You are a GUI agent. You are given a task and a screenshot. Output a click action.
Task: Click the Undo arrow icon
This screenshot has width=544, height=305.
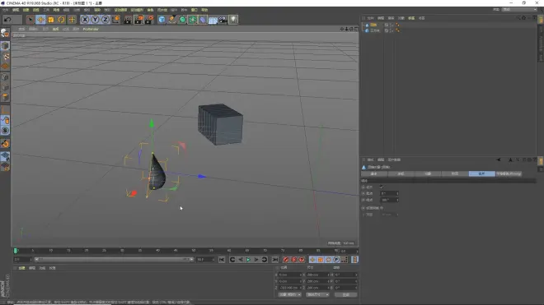(x=7, y=20)
